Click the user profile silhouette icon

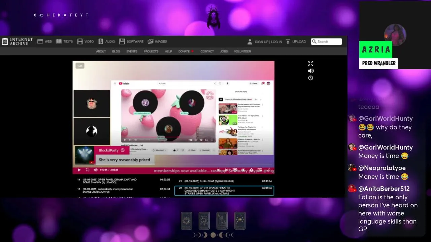tap(250, 42)
